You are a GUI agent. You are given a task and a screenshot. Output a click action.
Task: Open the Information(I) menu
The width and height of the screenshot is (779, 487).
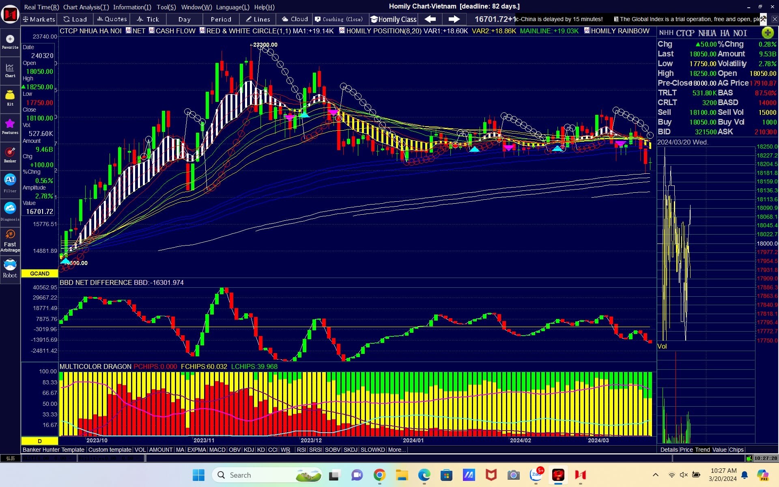tap(132, 7)
